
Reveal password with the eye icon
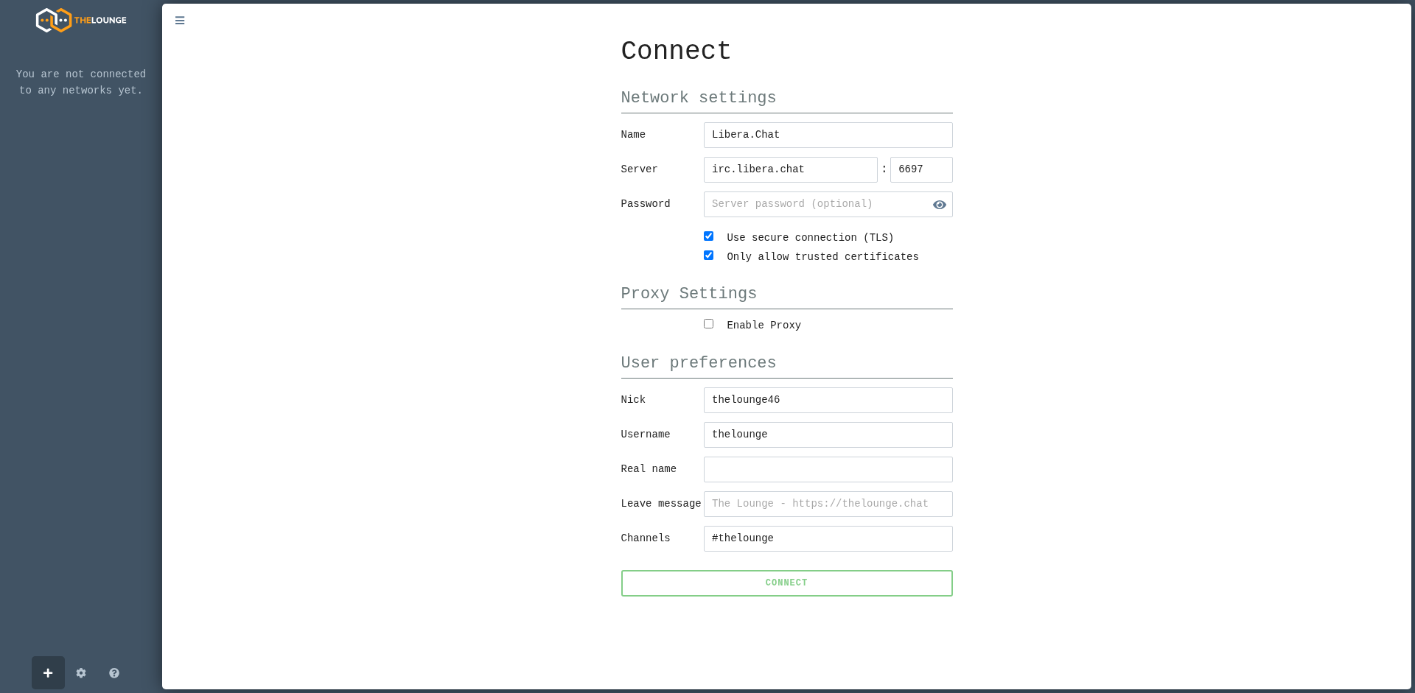(939, 205)
